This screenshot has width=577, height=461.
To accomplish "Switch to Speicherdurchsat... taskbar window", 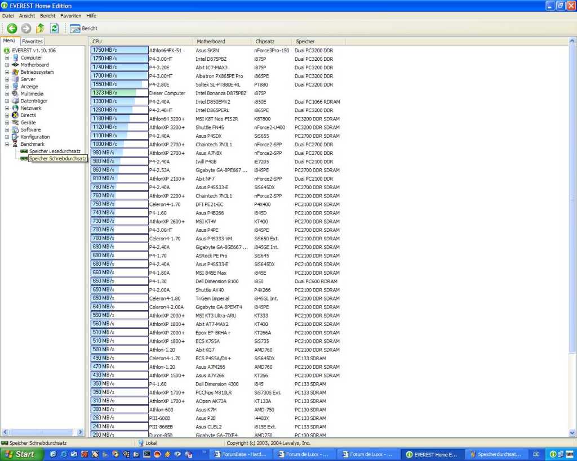I will point(496,454).
